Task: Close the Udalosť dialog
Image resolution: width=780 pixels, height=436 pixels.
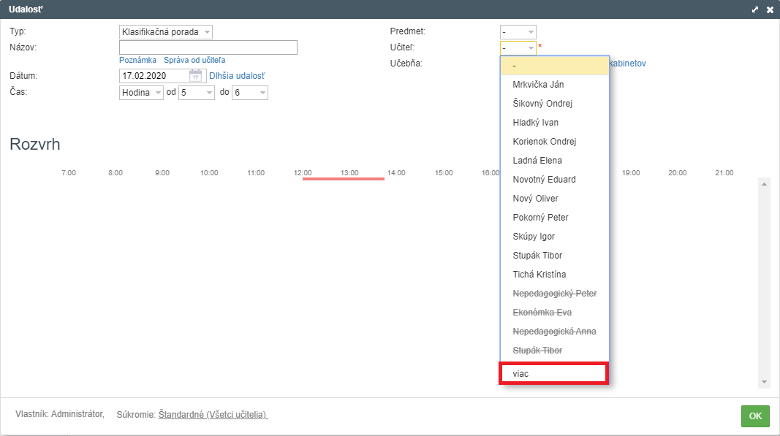Action: [x=770, y=9]
